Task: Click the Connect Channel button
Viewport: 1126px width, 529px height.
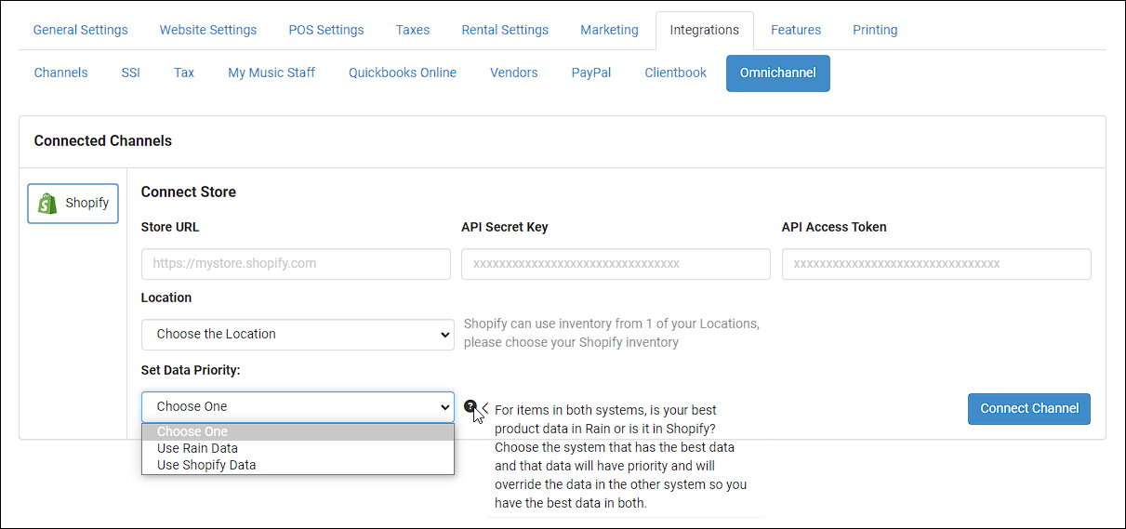Action: coord(1029,408)
